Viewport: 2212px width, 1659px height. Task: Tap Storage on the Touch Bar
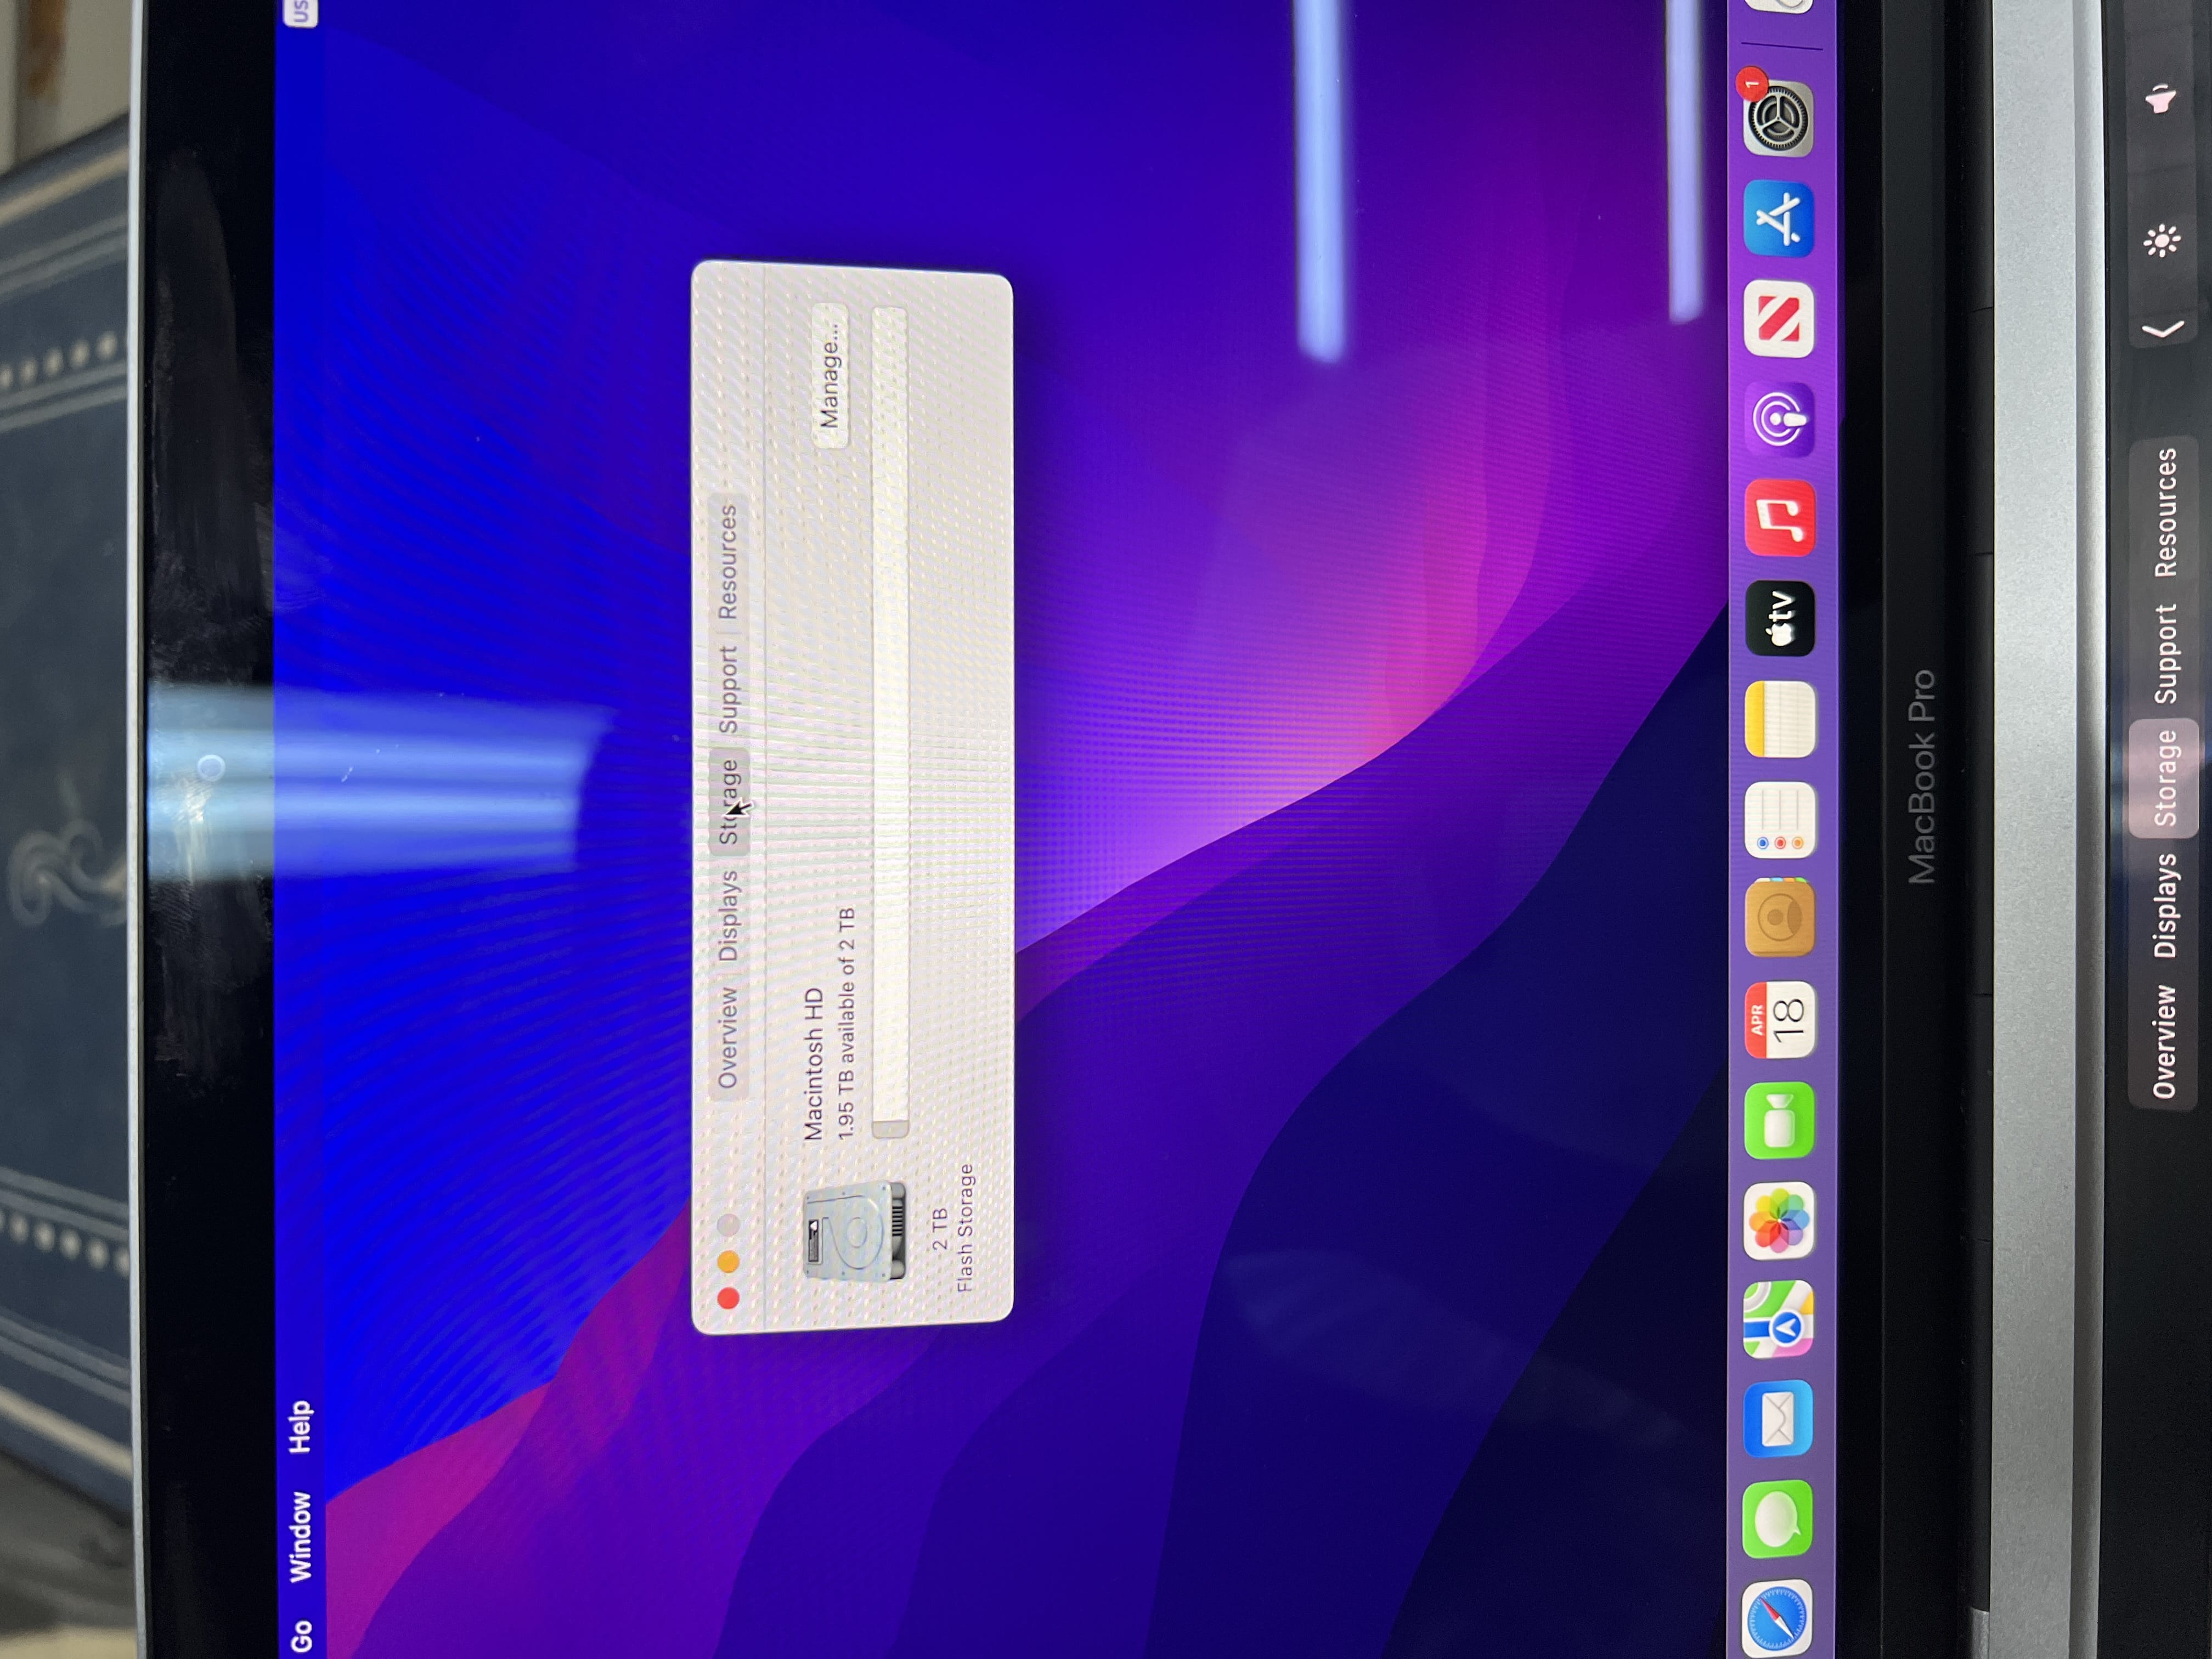(x=2164, y=778)
